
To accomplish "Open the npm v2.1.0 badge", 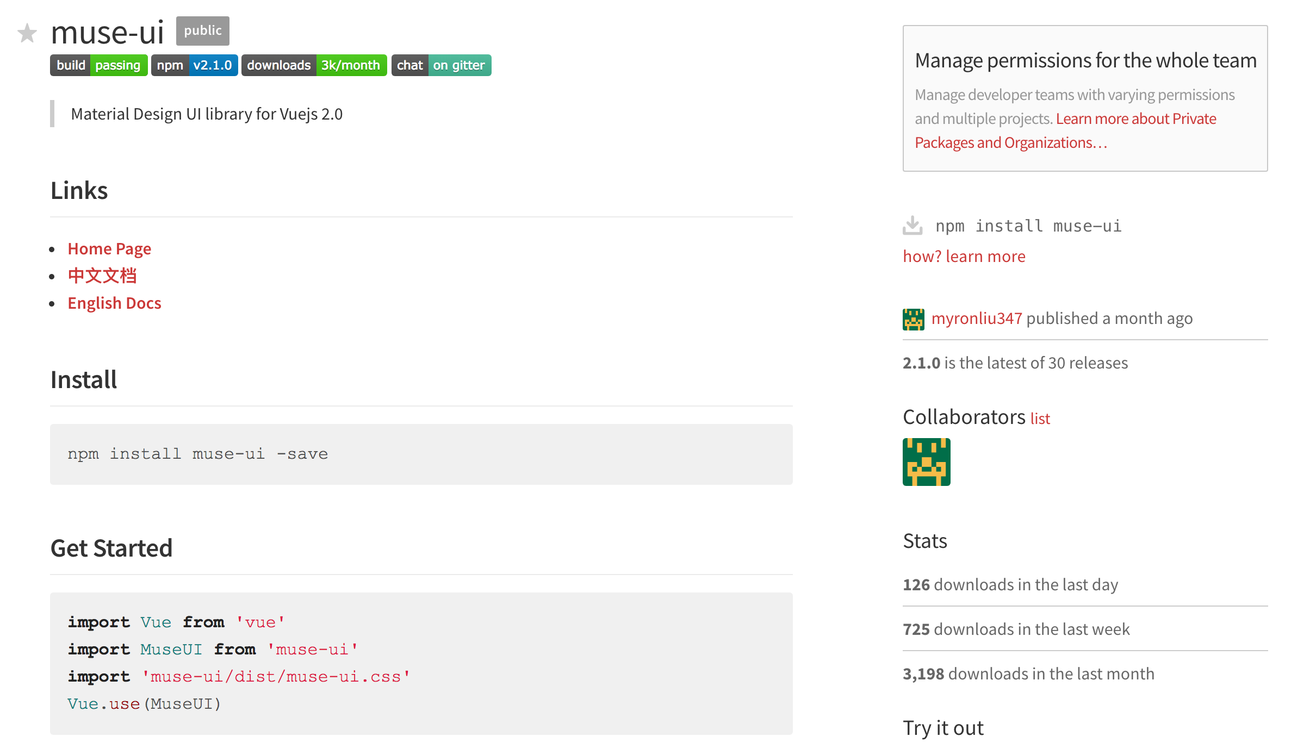I will (195, 65).
